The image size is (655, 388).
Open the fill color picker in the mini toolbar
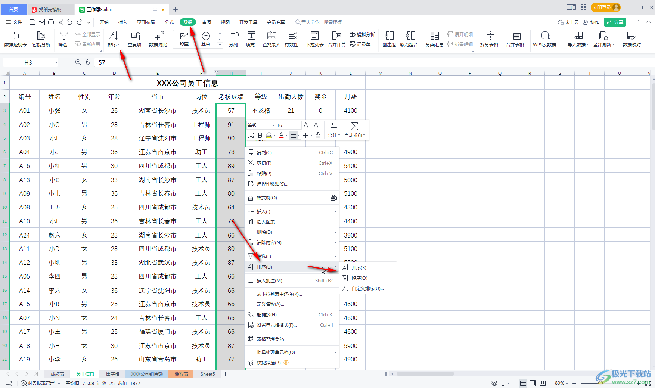point(274,135)
